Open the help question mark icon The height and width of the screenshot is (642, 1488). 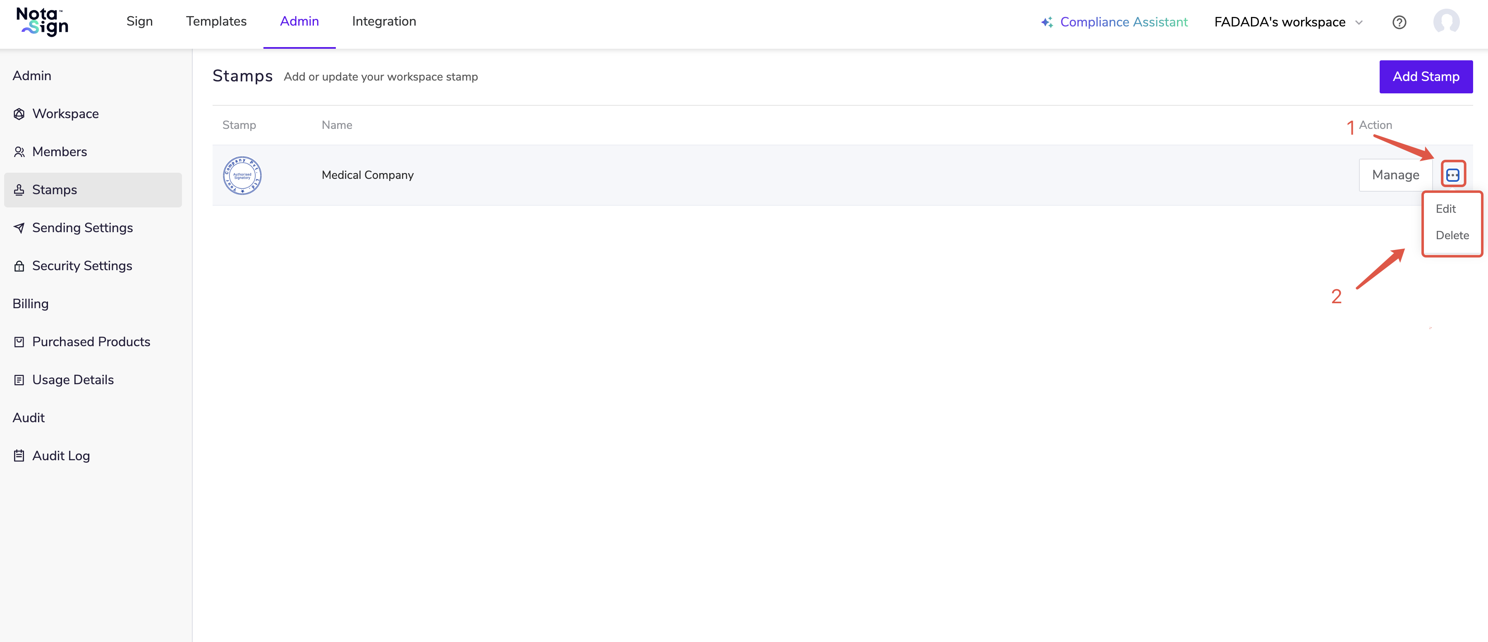pos(1399,22)
